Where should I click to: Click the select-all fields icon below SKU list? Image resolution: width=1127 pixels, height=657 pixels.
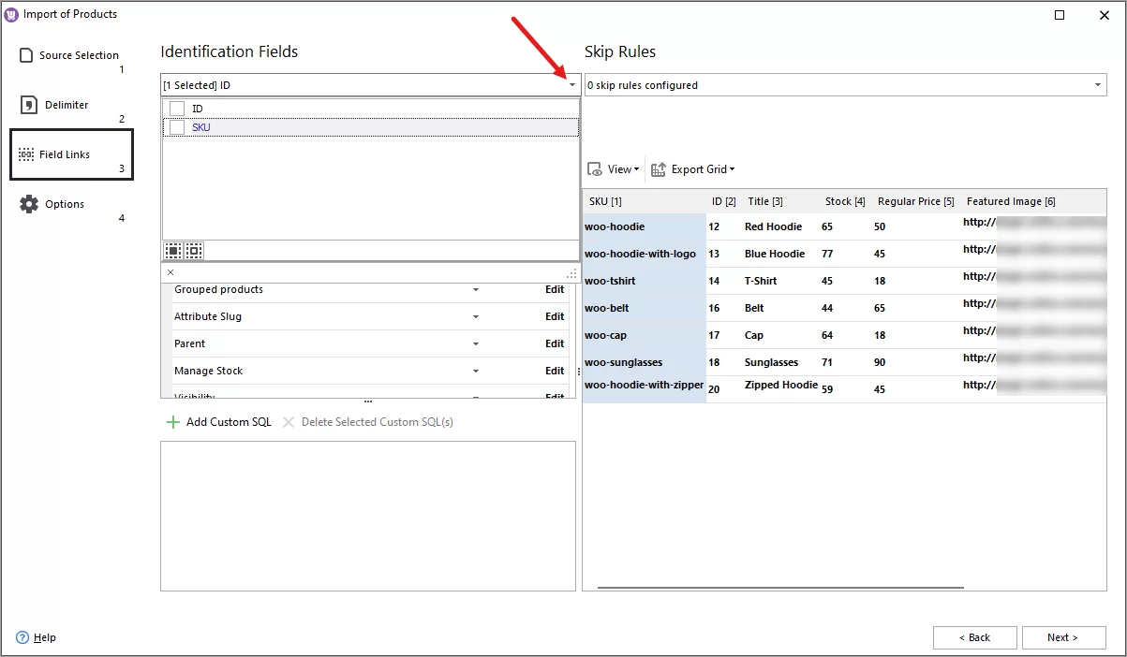click(173, 250)
